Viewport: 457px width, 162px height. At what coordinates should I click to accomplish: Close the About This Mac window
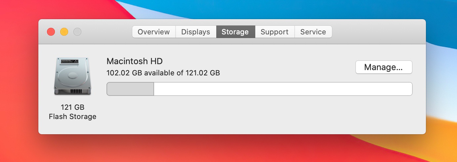pos(51,32)
